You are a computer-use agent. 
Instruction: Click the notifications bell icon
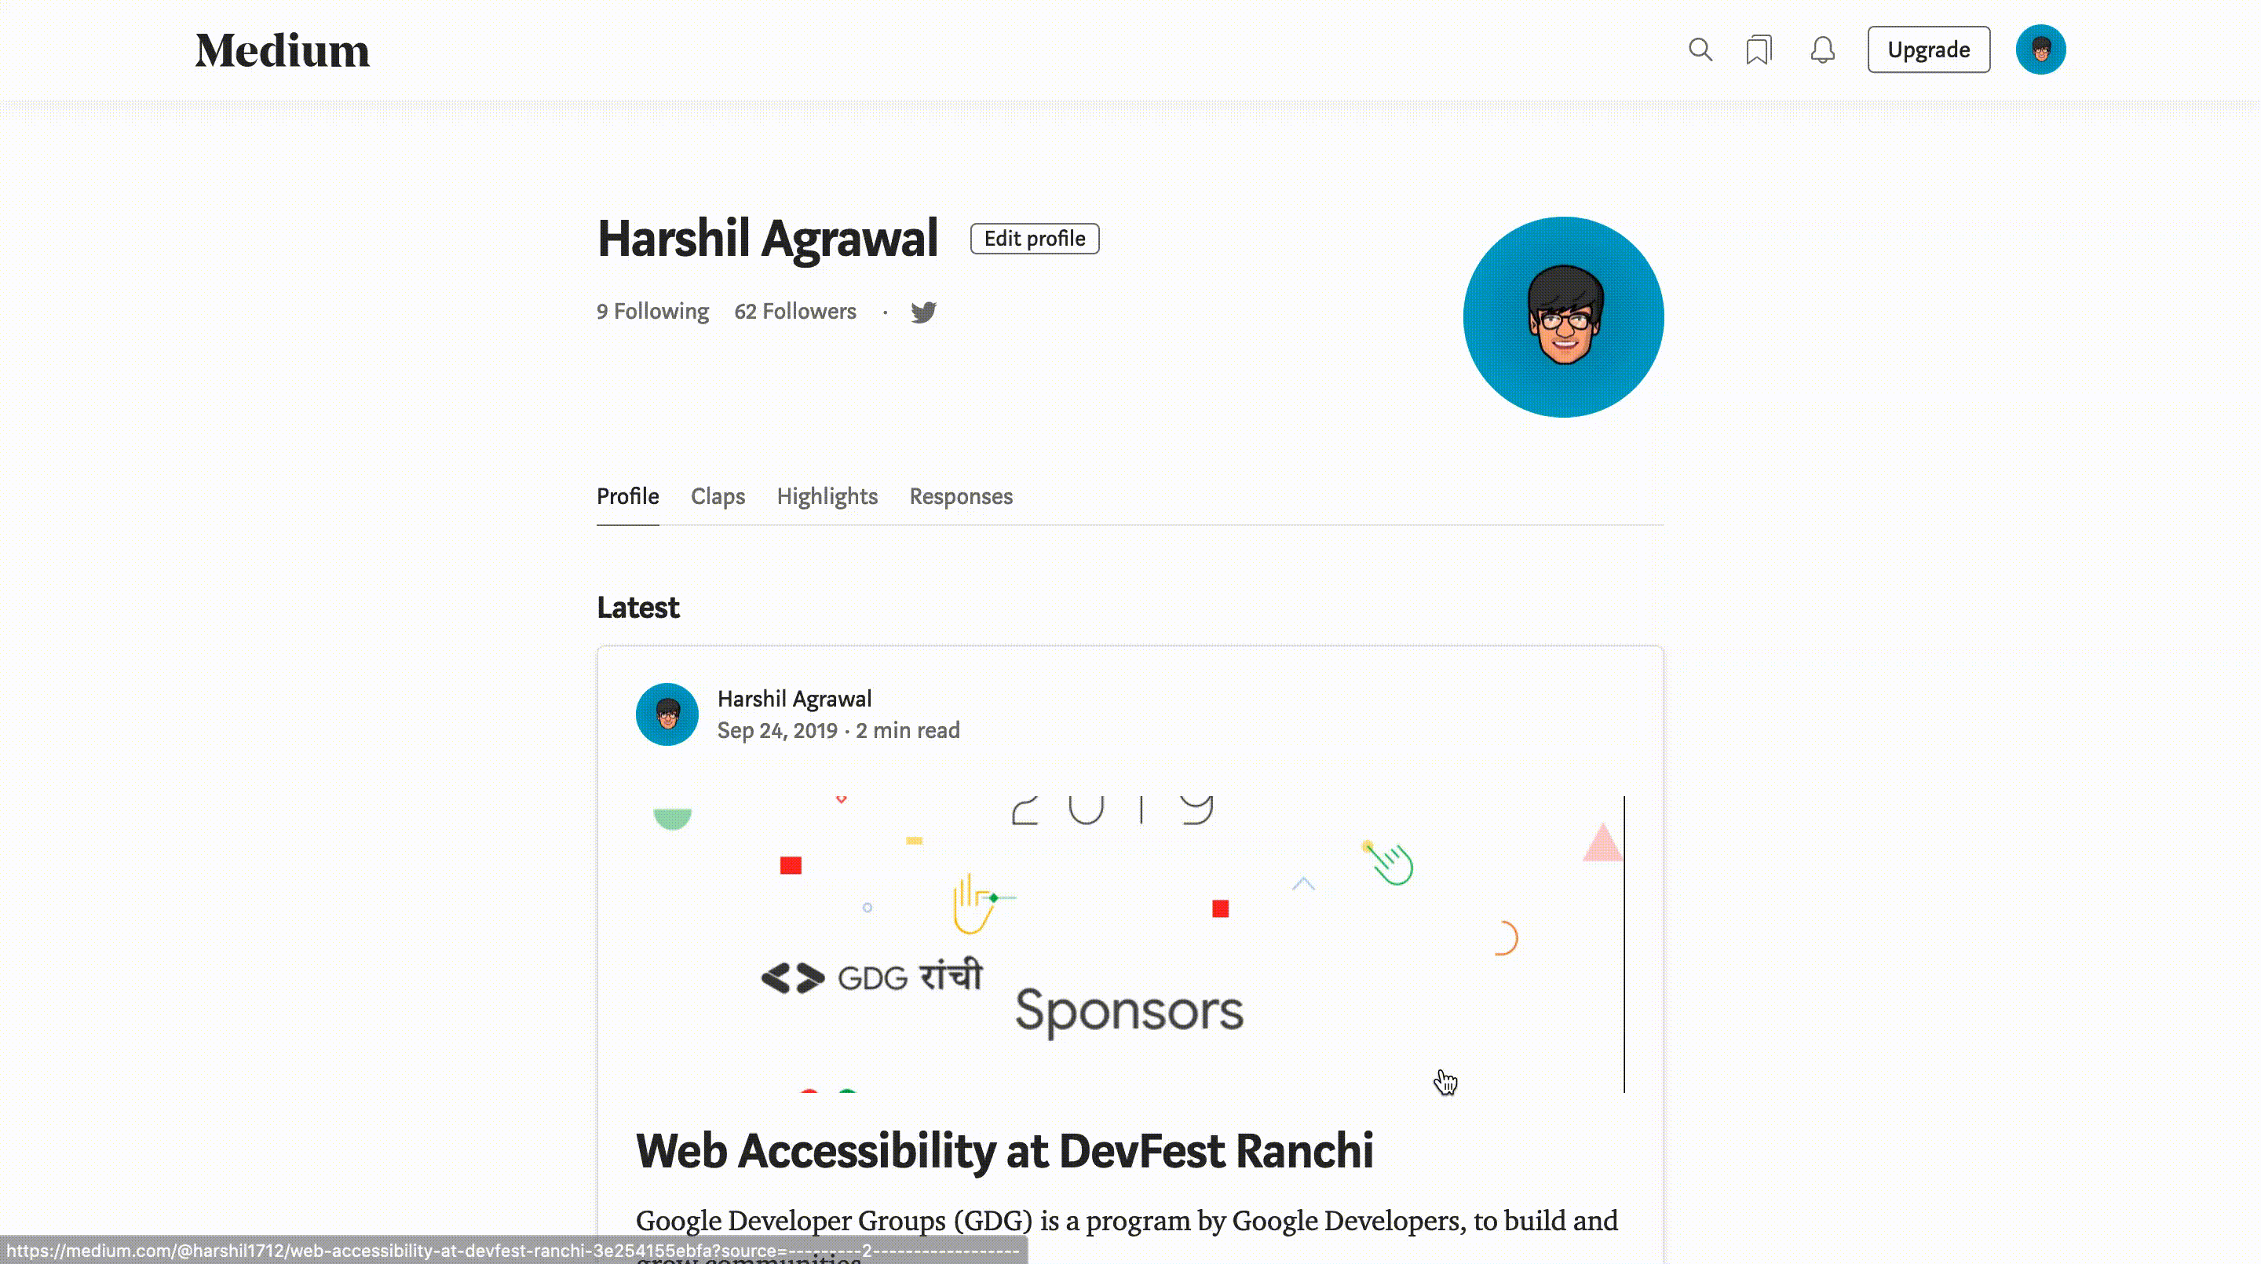[x=1823, y=48]
